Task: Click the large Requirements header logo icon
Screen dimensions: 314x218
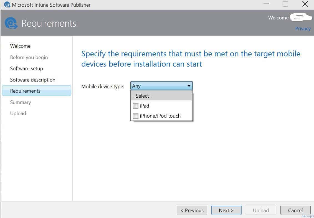Action: point(11,23)
